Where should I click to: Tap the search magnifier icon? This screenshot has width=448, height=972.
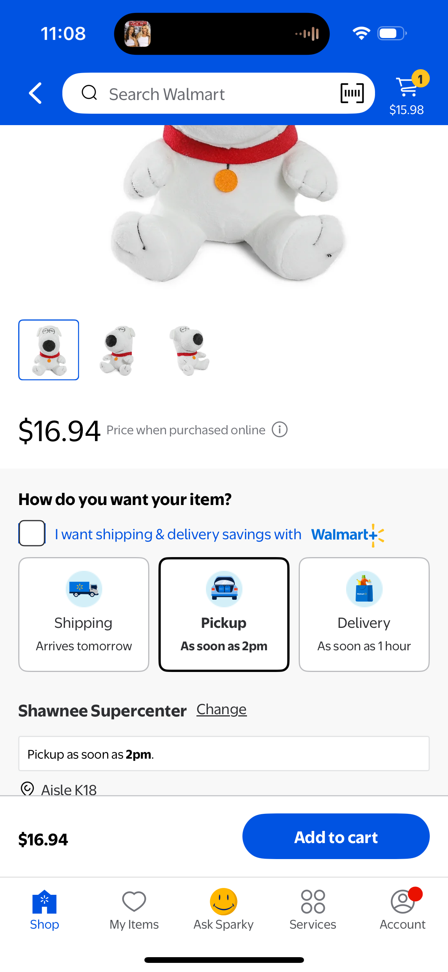click(x=89, y=93)
